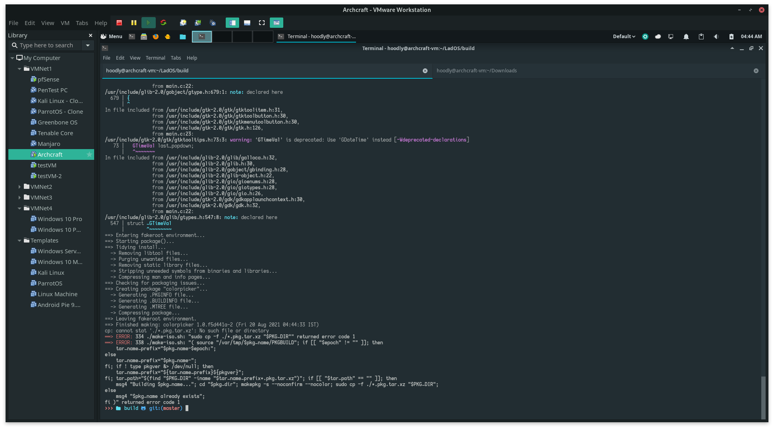Open the Archcraft panel Menu button
This screenshot has width=774, height=429.
click(x=112, y=37)
